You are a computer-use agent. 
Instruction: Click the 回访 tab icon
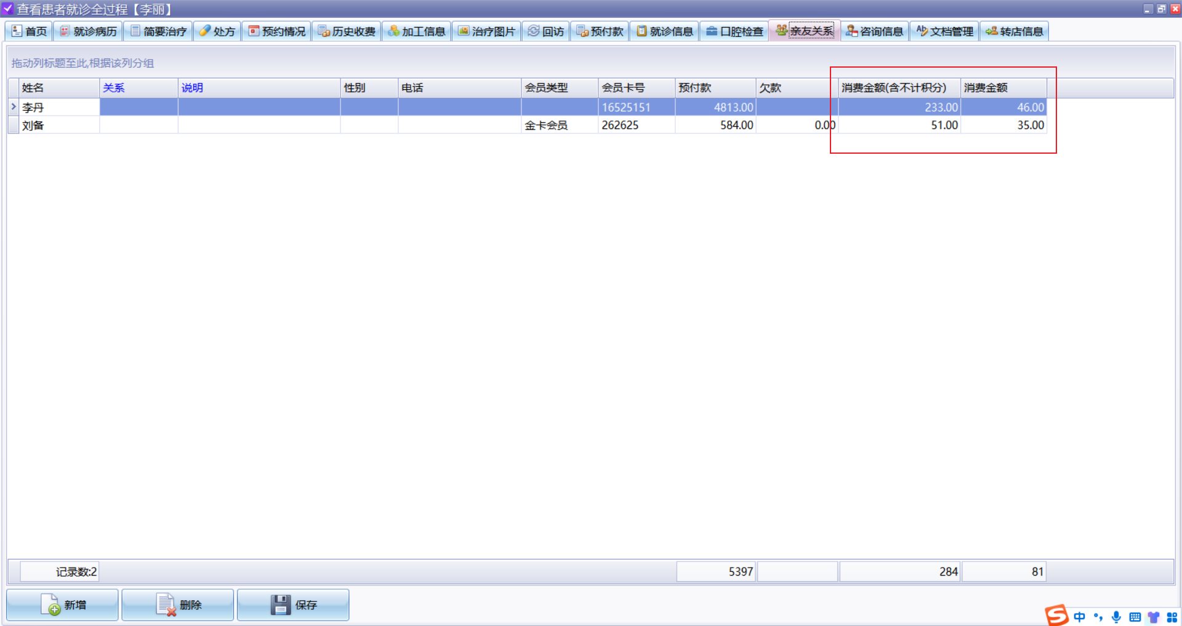click(x=534, y=31)
